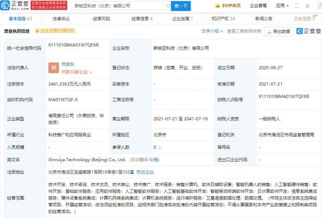Open 查看工商官网快照 link
Screen dimensions: 322x218
[x=244, y=31]
